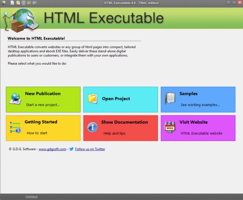The width and height of the screenshot is (243, 200).
Task: Click the window title 'HTML Executable 4.9 - TRIAL edition'
Action: tap(131, 3)
